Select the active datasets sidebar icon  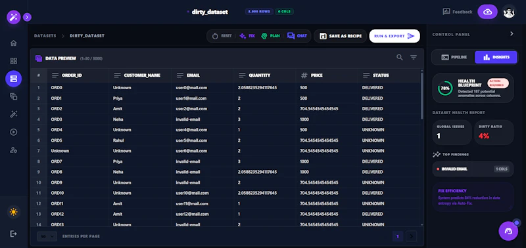(13, 79)
